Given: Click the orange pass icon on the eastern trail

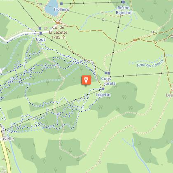Looking at the screenshot, I should click(x=135, y=40).
